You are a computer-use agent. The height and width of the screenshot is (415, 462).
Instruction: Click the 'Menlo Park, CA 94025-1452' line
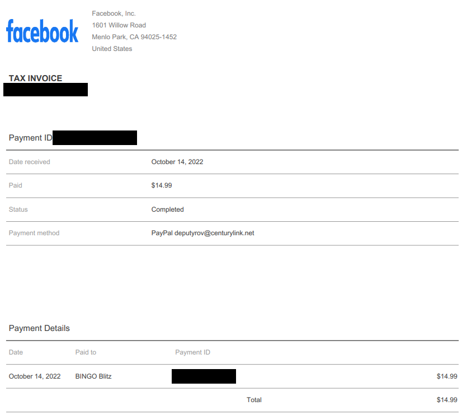tap(134, 37)
